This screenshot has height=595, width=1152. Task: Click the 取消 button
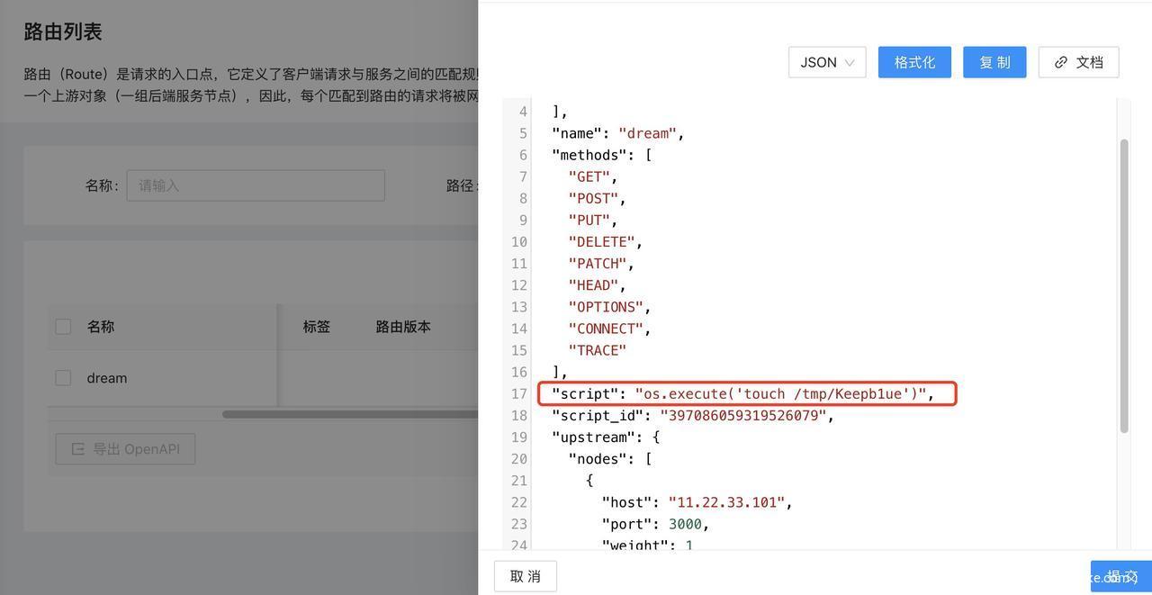pyautogui.click(x=526, y=576)
